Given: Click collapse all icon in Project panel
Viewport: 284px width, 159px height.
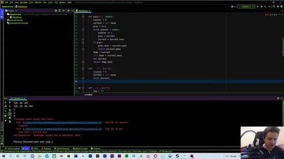Looking at the screenshot, I should point(63,11).
